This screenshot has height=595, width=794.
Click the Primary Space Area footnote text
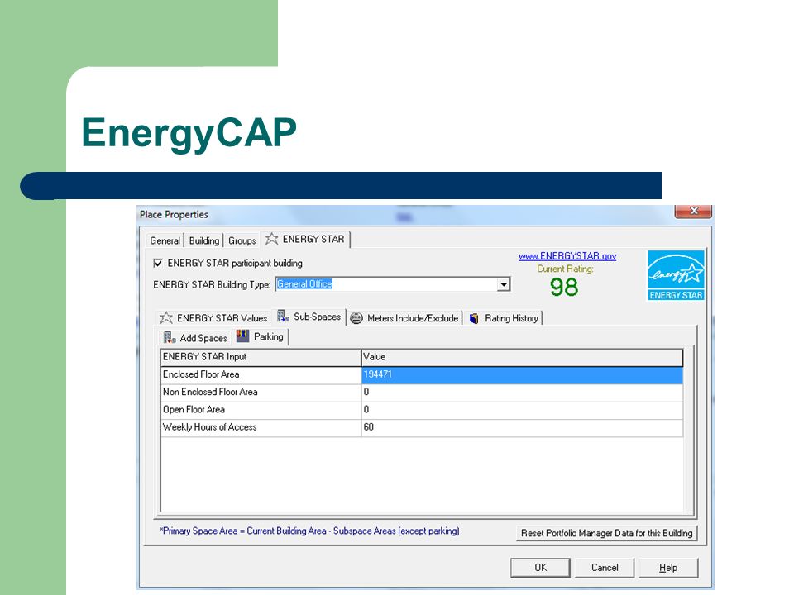click(x=309, y=531)
